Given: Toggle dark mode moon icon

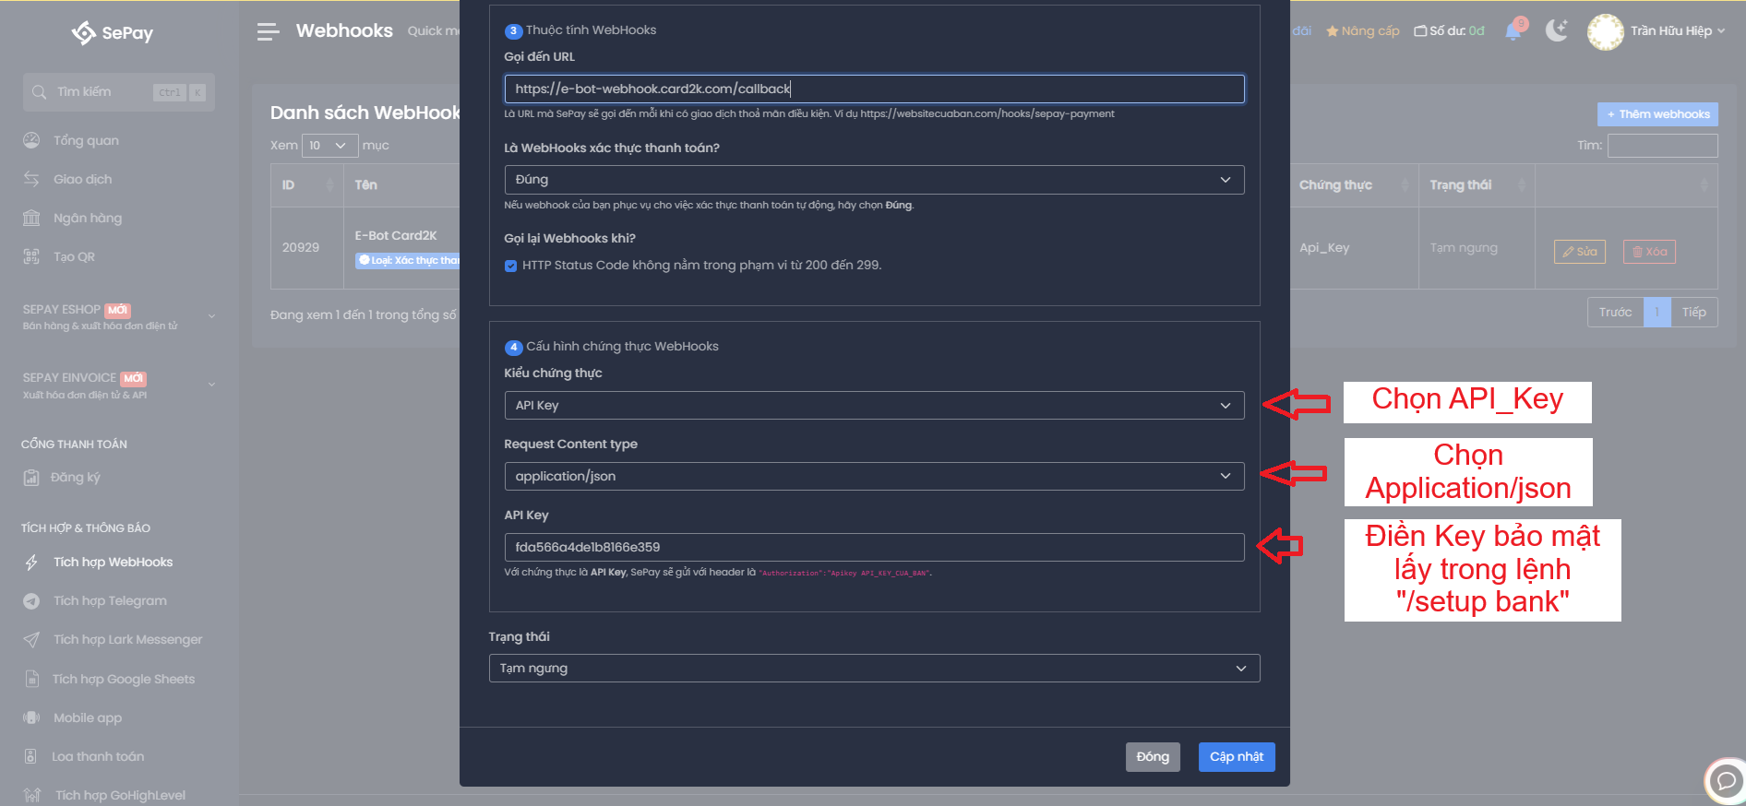Looking at the screenshot, I should click(1556, 31).
